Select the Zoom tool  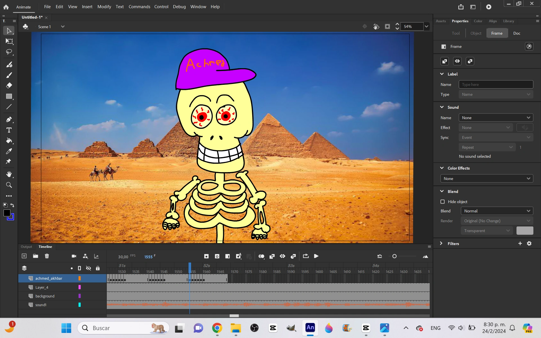[9, 185]
